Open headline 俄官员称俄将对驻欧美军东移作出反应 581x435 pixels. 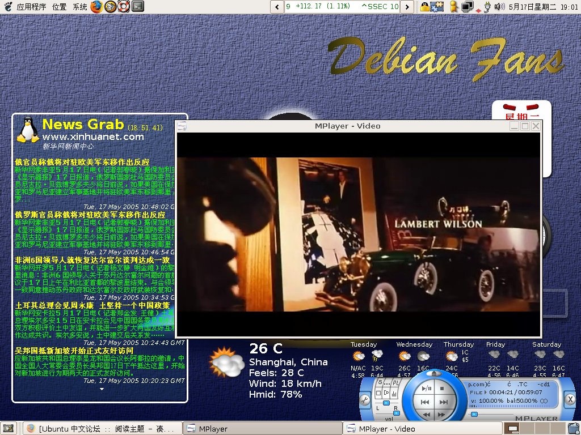click(82, 162)
